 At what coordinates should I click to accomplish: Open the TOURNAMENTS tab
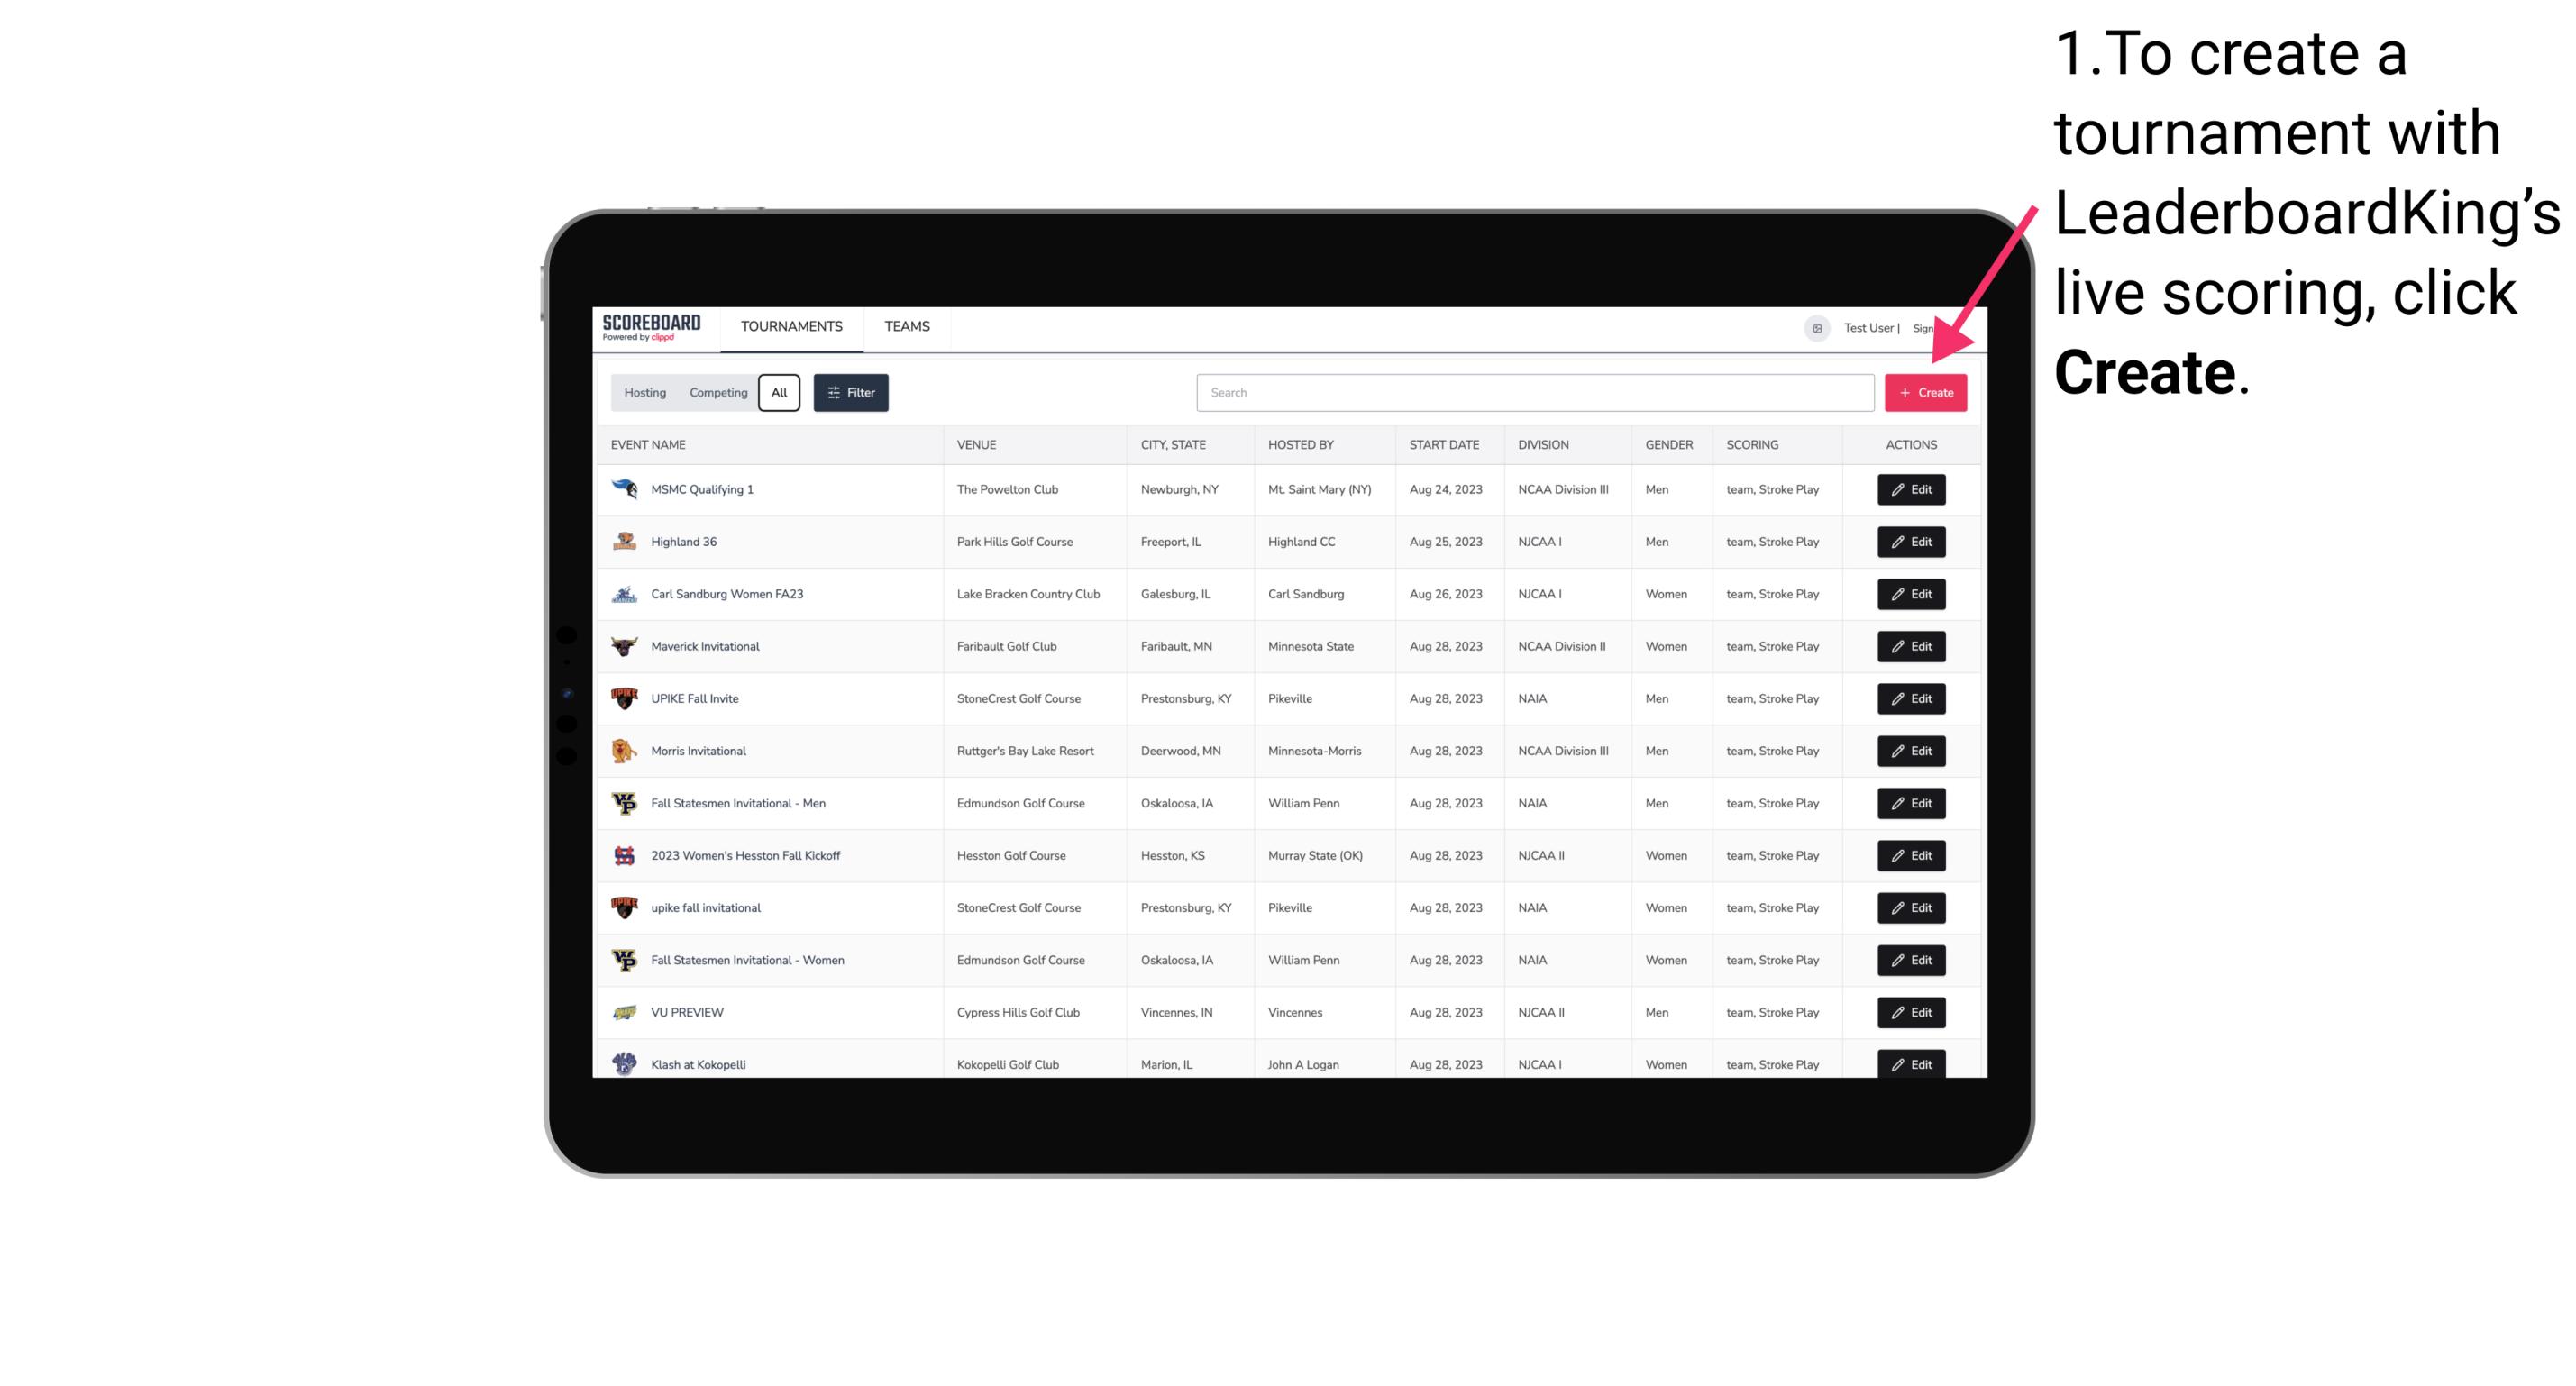coord(792,326)
